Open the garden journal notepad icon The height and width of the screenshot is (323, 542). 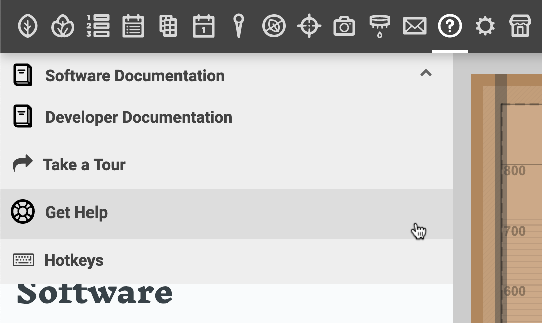click(x=133, y=26)
